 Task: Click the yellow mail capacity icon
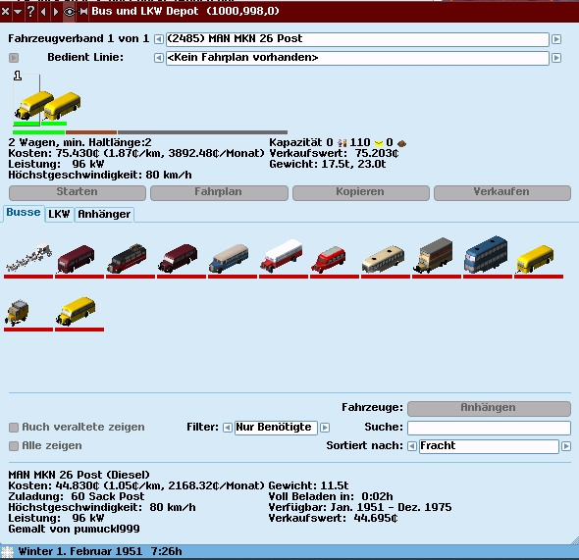pos(379,143)
